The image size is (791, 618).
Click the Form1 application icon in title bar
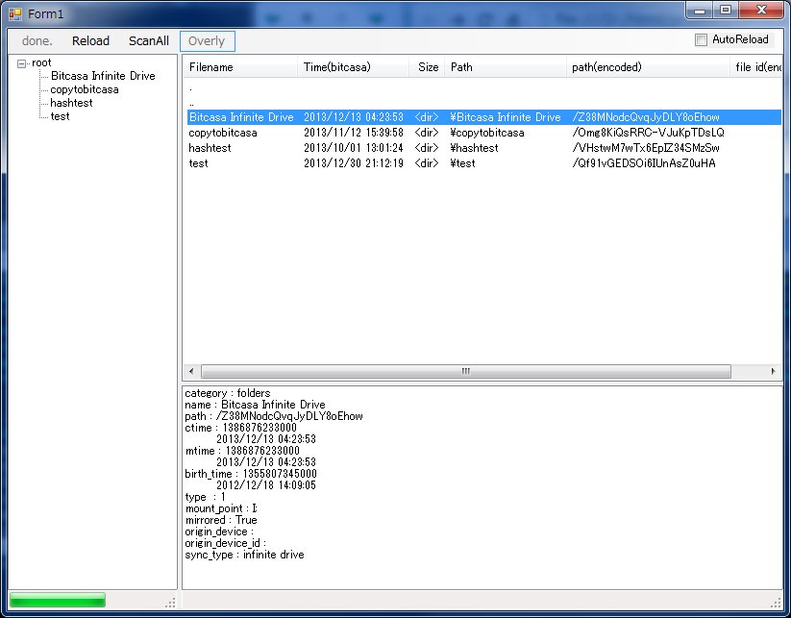click(15, 12)
